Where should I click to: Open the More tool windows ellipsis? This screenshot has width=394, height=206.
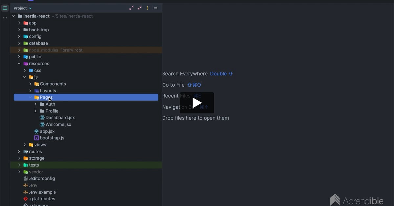(5, 18)
